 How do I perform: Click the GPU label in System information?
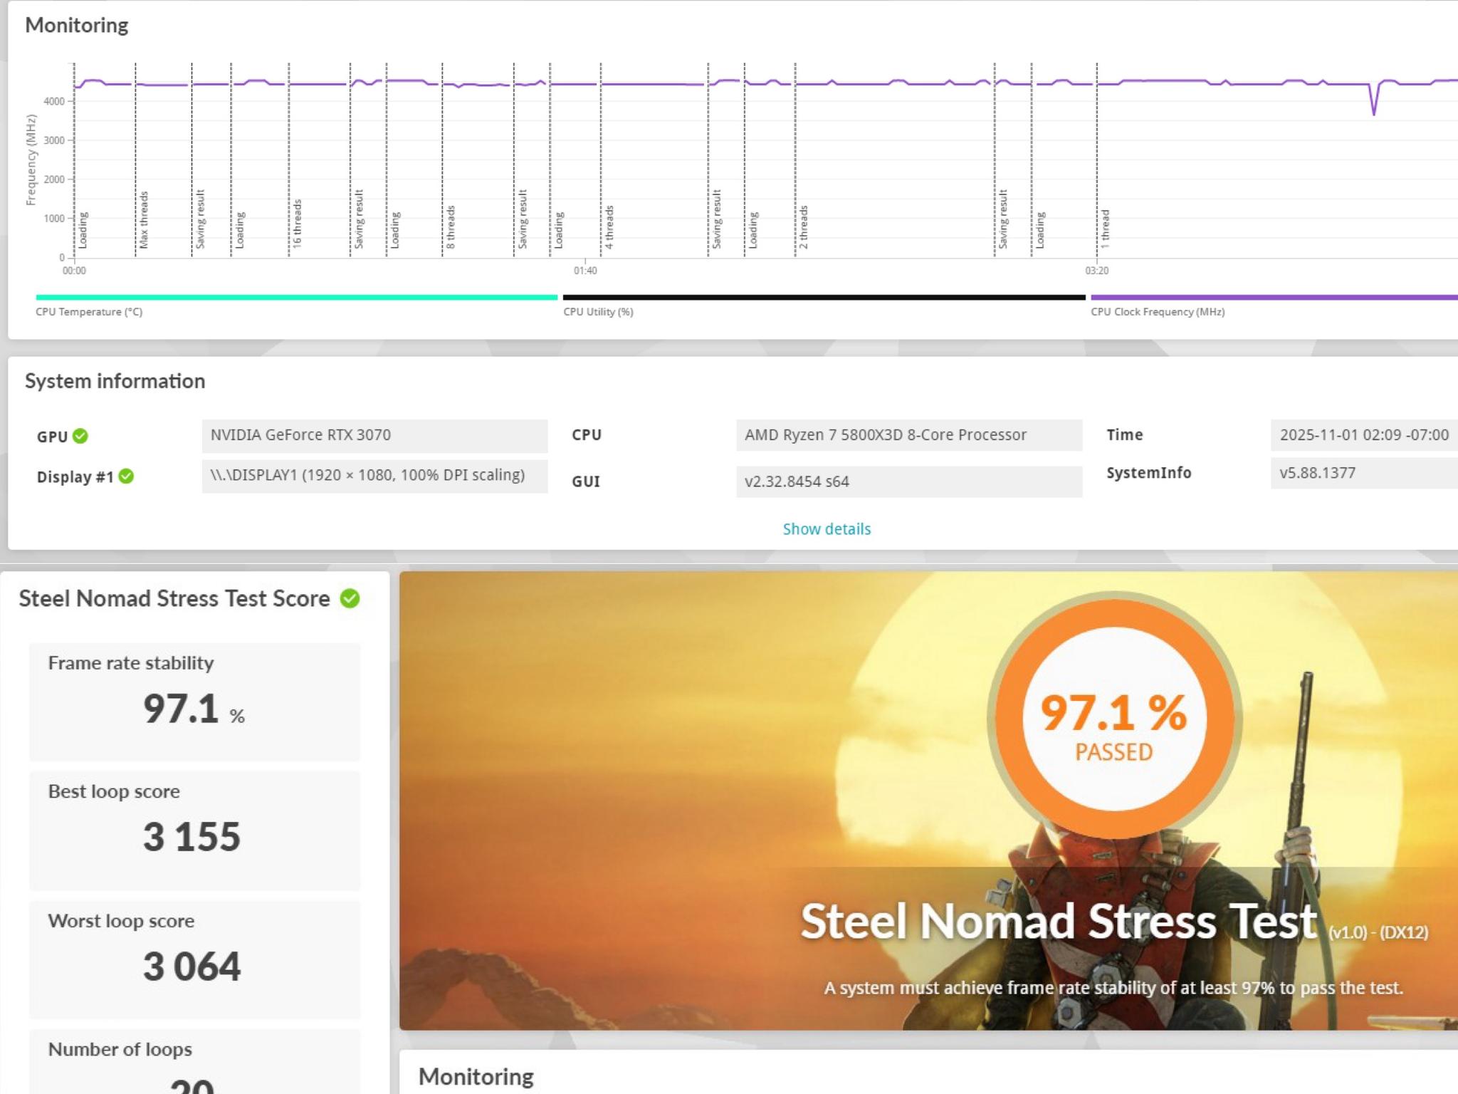click(52, 437)
